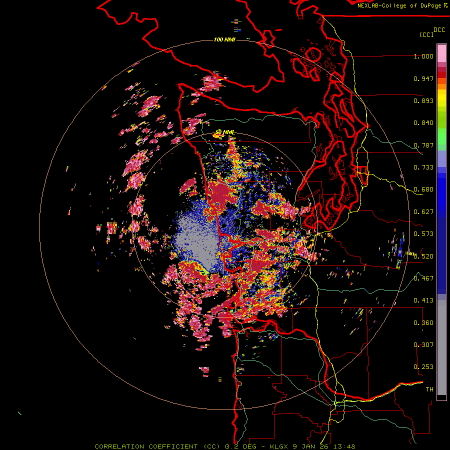Screen dimensions: 450x450
Task: Click the gray lower section of color bar
Action: 441,347
